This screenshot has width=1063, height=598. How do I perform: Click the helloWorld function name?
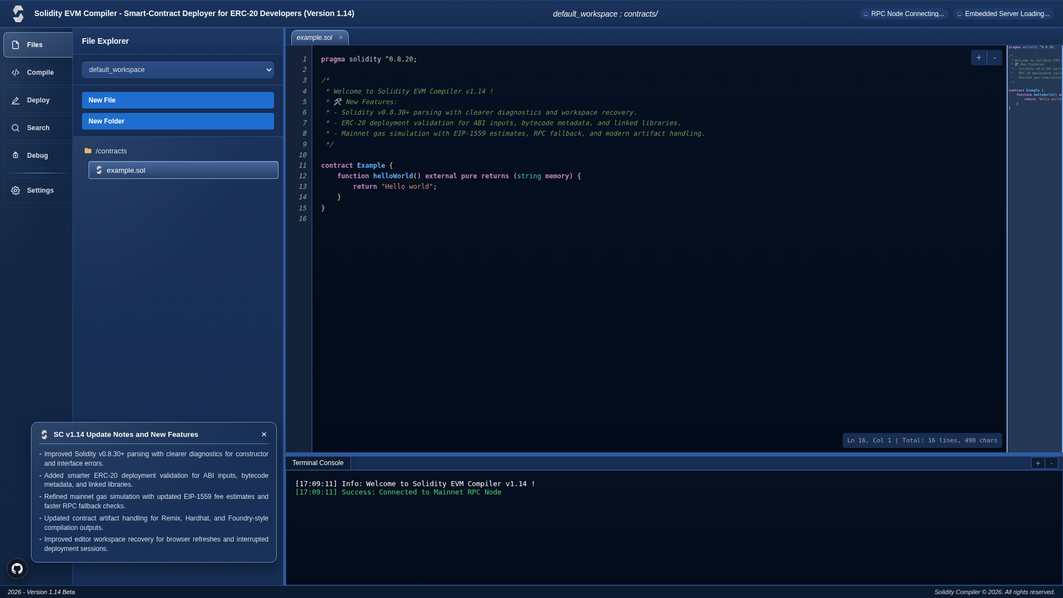point(393,176)
